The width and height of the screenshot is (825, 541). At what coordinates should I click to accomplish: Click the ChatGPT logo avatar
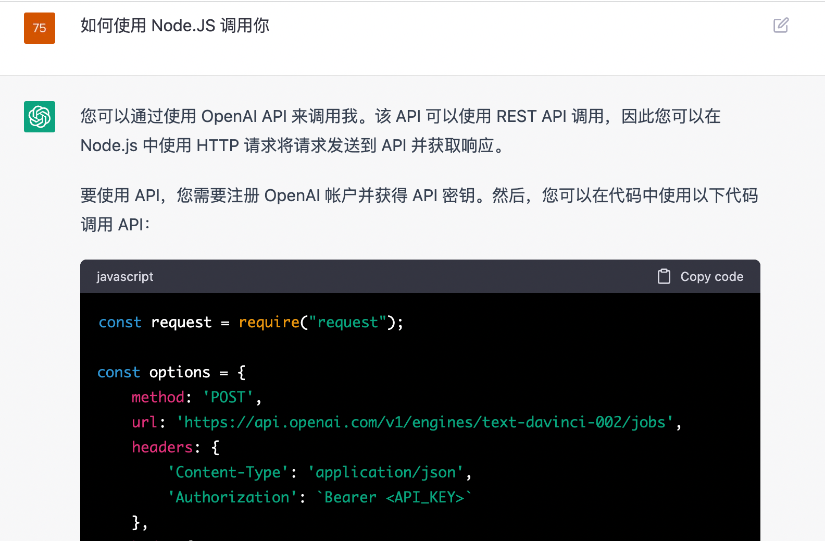click(40, 117)
